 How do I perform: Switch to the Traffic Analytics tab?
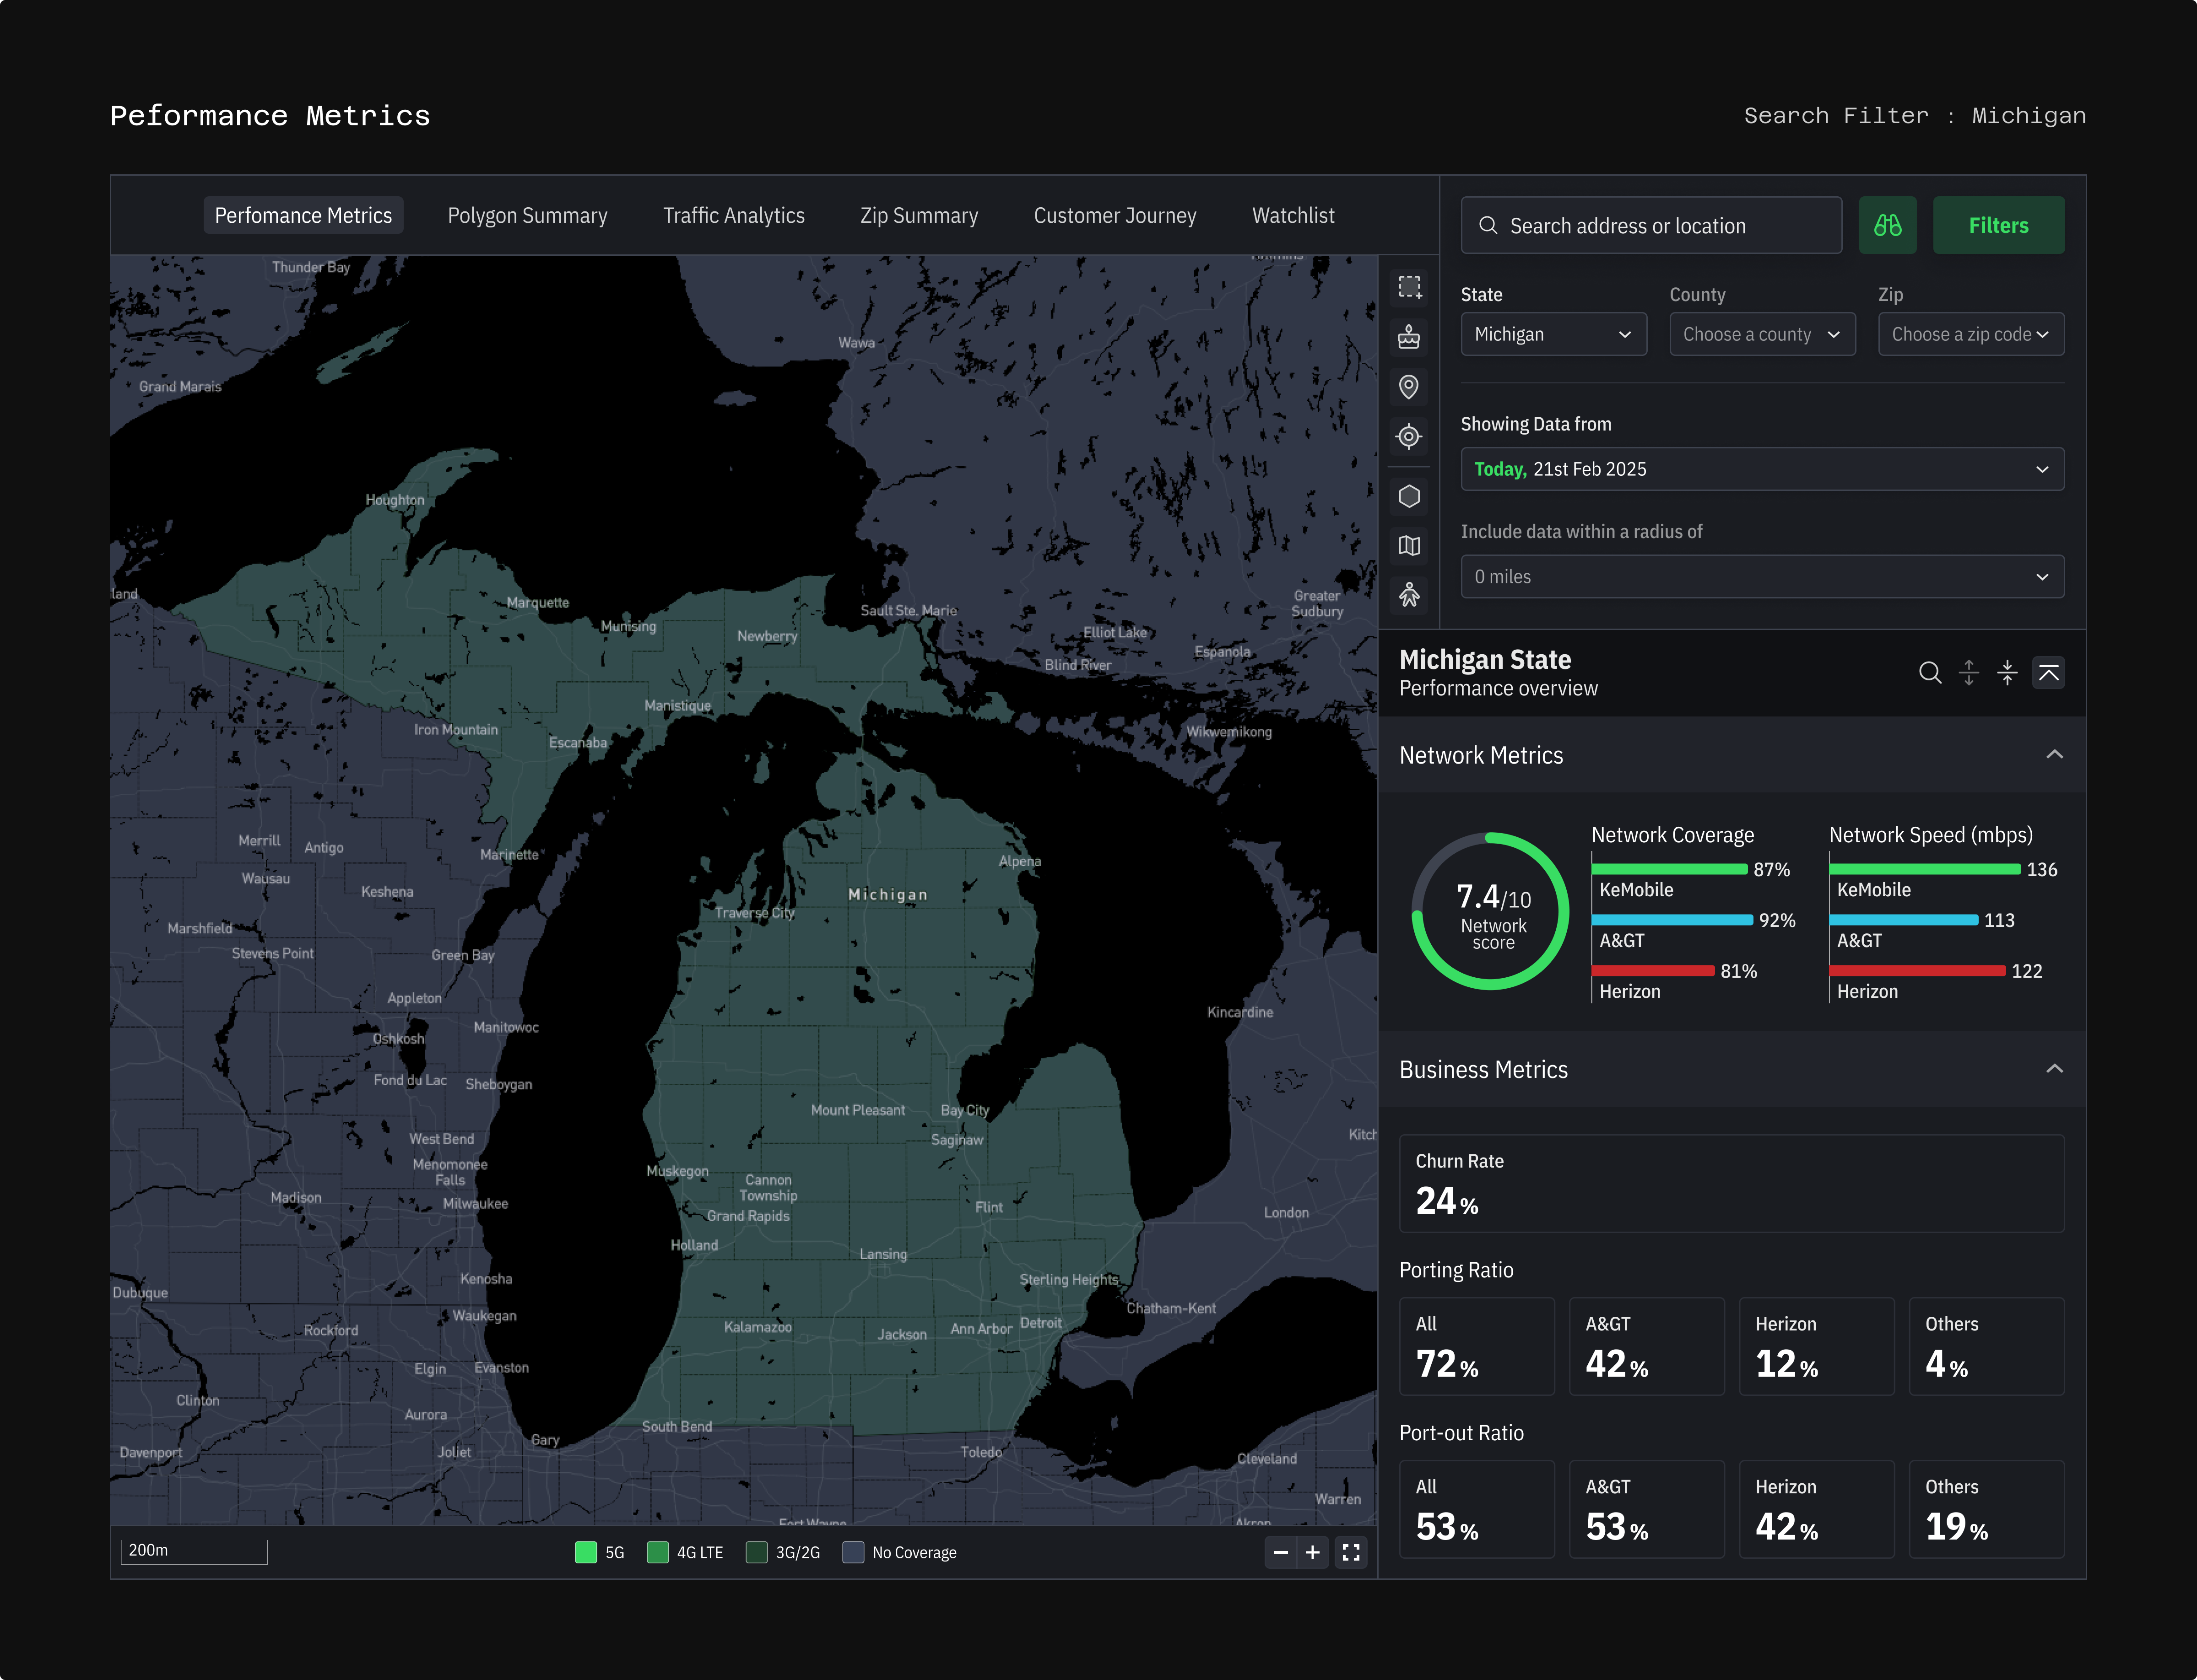pos(733,216)
